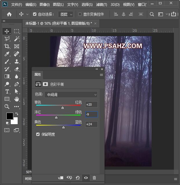Image resolution: width=180 pixels, height=185 pixels.
Task: Open the 滤镜(T) menu
Action: point(101,5)
